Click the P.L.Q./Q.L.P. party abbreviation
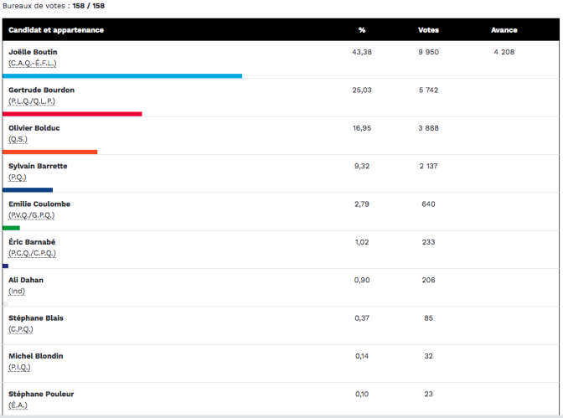 [x=32, y=101]
